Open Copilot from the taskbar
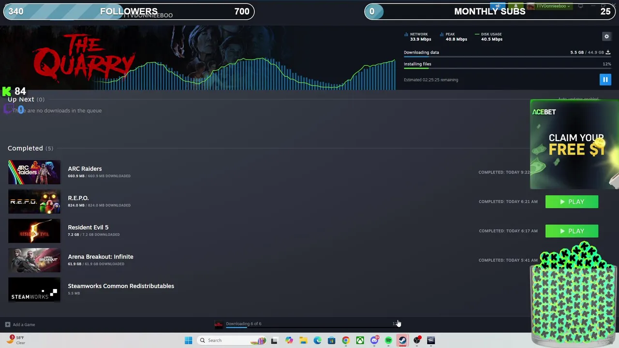This screenshot has width=619, height=348. point(289,340)
